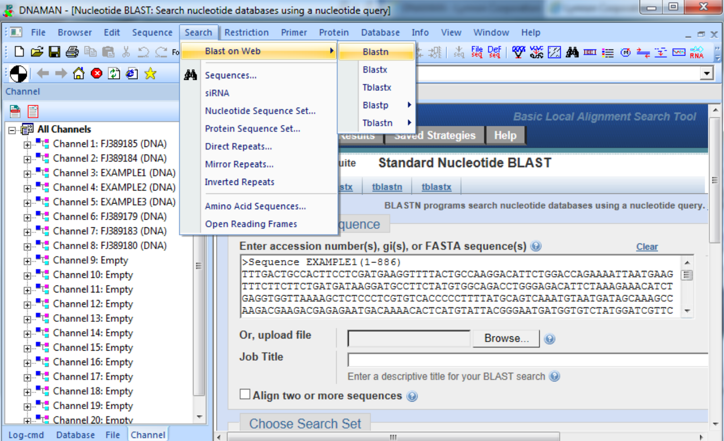Switch to the Database bottom tab
This screenshot has width=724, height=441.
[x=75, y=435]
